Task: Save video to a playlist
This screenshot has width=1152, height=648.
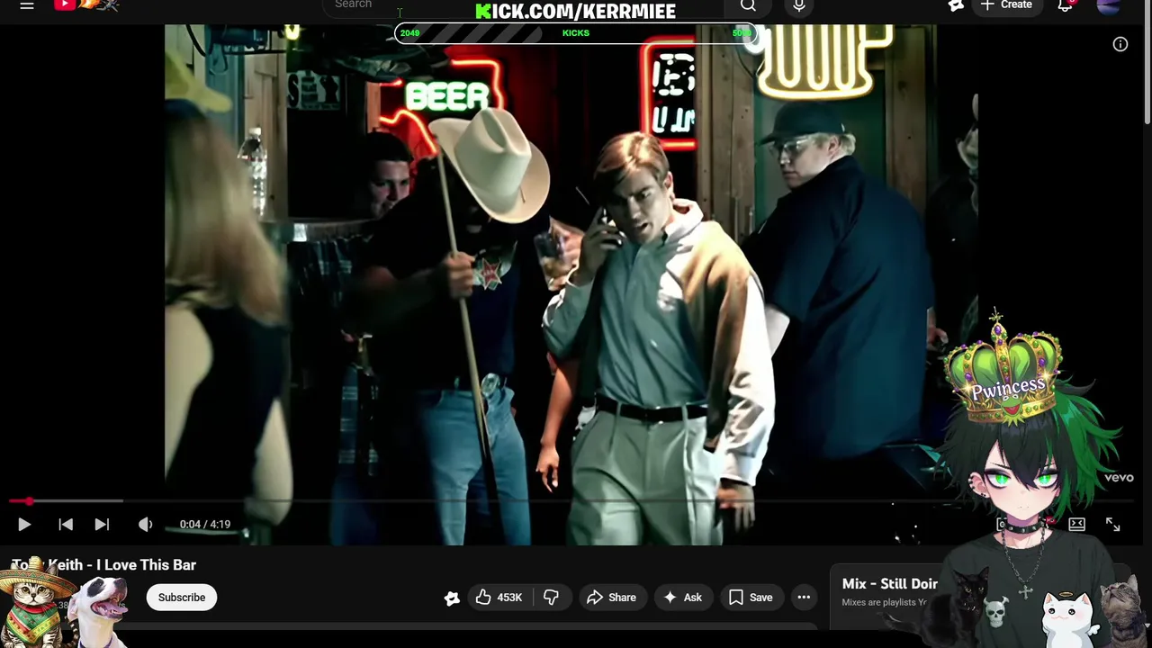Action: pos(751,598)
